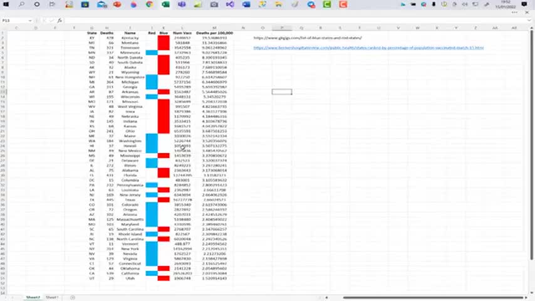535x301 pixels.
Task: Open Cortana circle icon on taskbar
Action: point(37,4)
